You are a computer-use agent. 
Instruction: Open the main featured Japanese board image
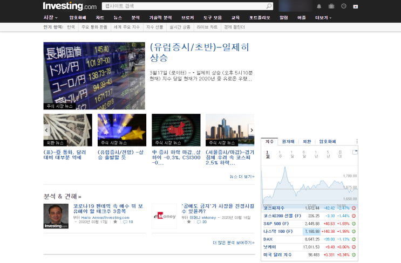tap(94, 76)
